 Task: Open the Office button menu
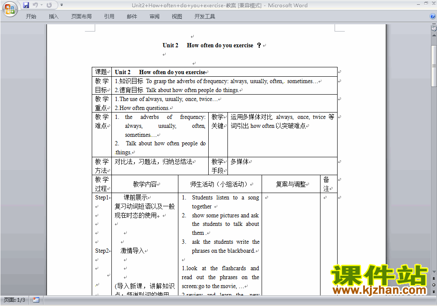click(10, 9)
